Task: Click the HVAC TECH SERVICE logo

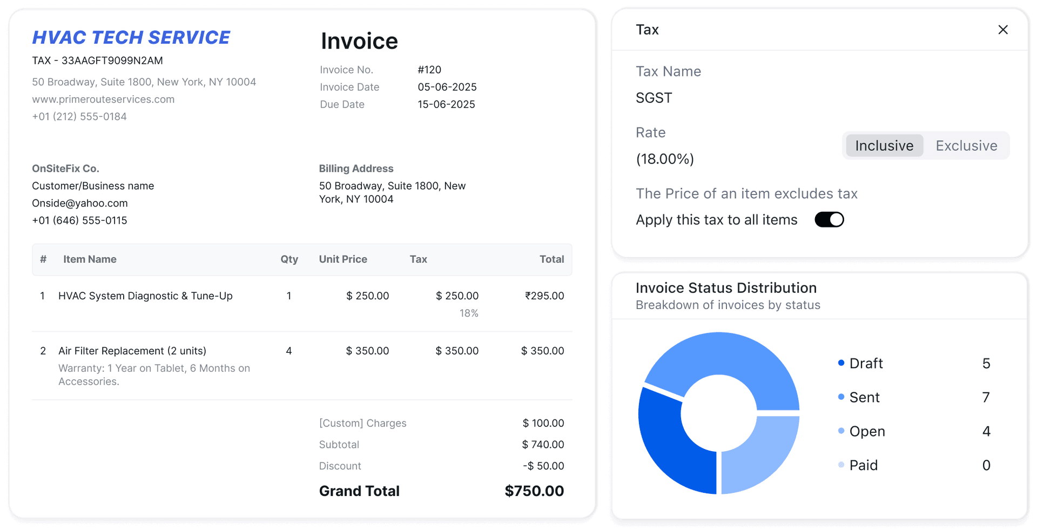Action: click(x=131, y=37)
